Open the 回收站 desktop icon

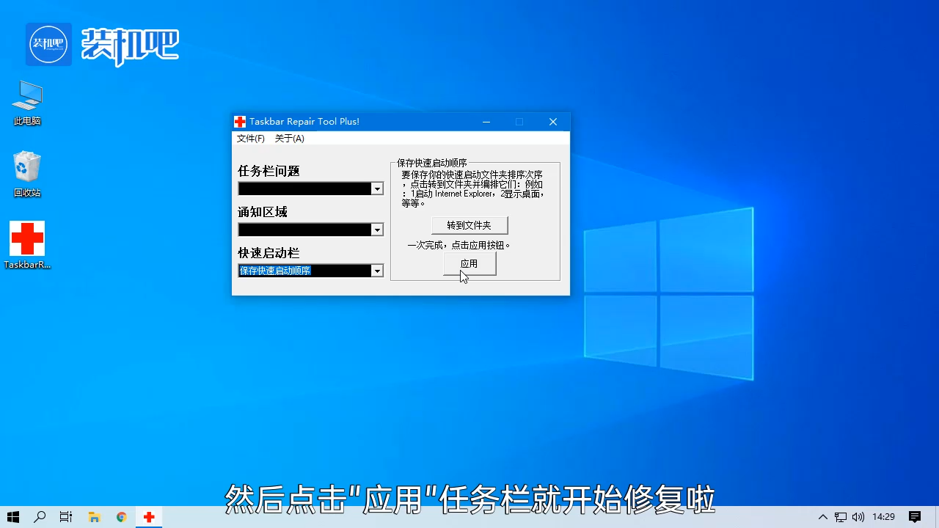(x=26, y=170)
